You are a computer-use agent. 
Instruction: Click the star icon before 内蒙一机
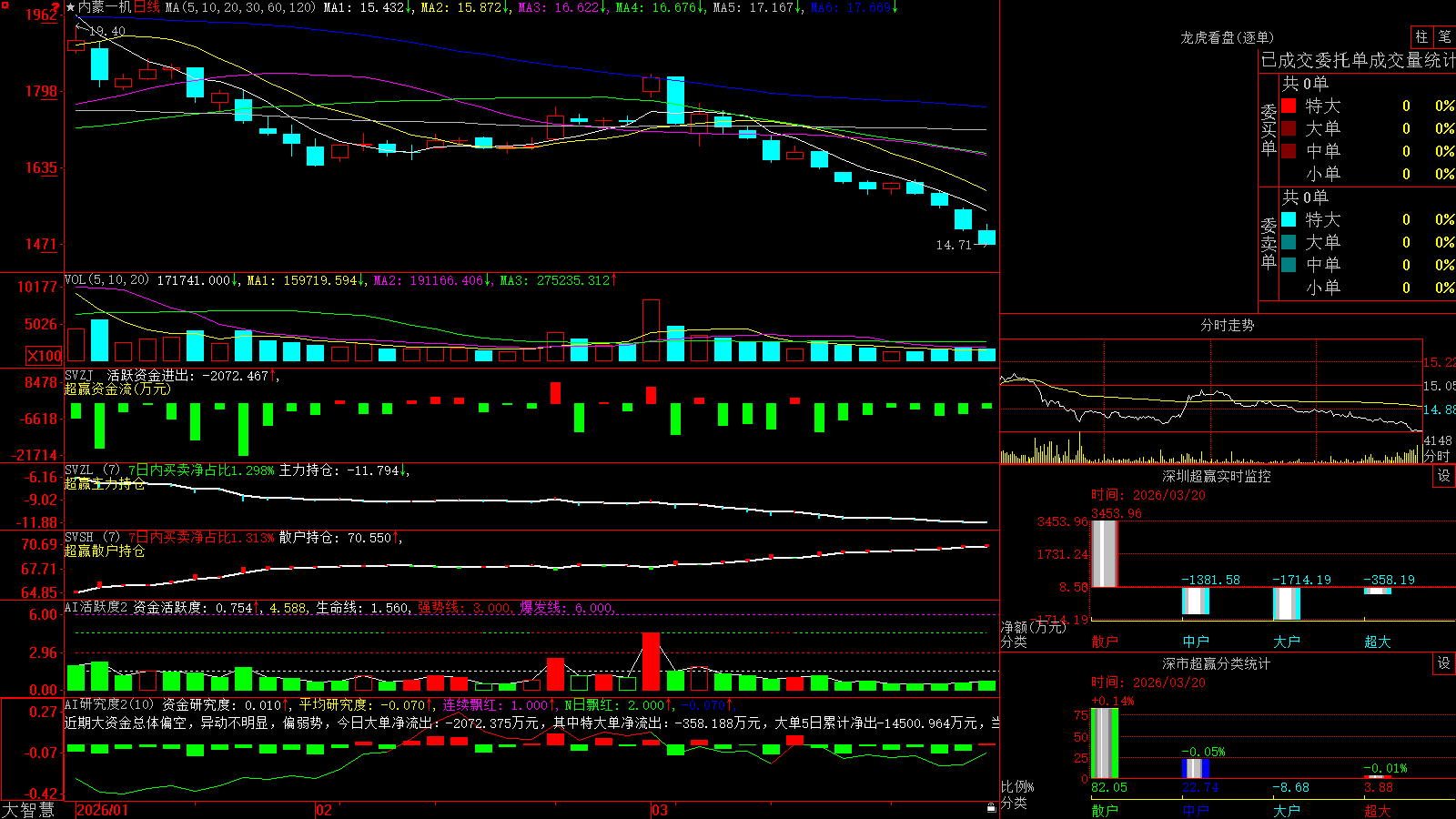click(71, 7)
